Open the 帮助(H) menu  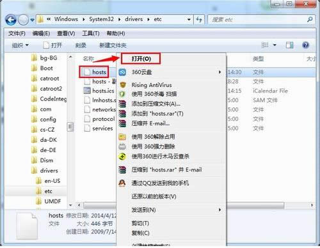tap(116, 33)
